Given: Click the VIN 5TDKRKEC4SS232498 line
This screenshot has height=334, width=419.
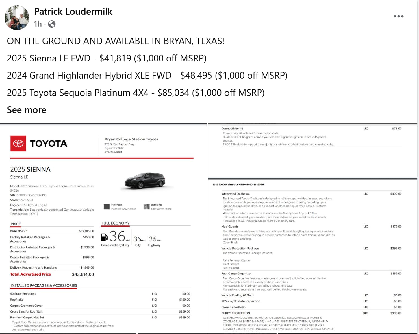Looking at the screenshot, I should coord(28,195).
